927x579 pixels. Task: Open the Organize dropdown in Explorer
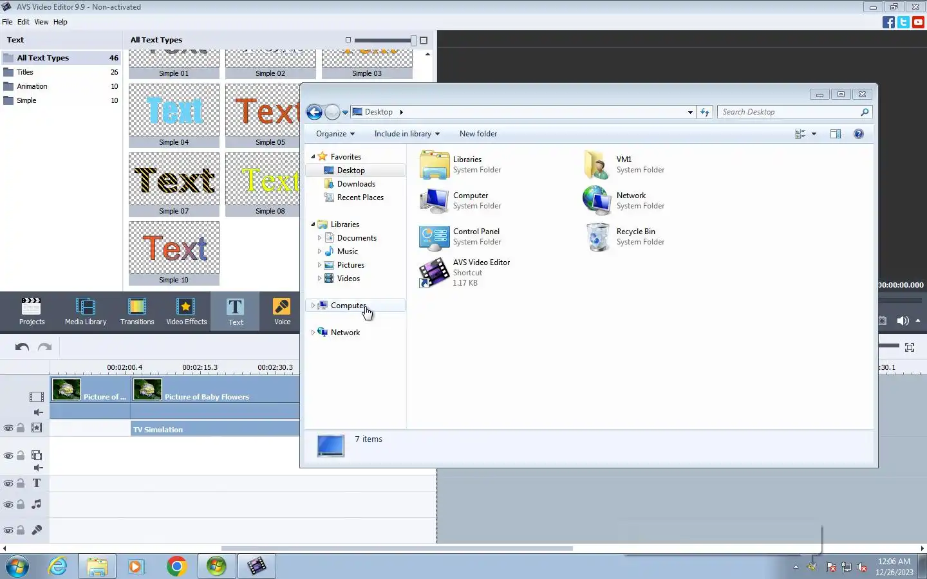coord(335,134)
